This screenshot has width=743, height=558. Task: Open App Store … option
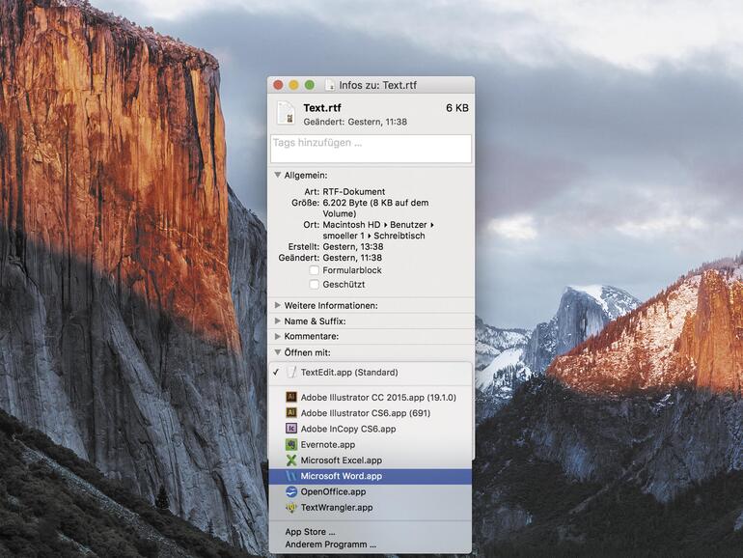tap(371, 532)
